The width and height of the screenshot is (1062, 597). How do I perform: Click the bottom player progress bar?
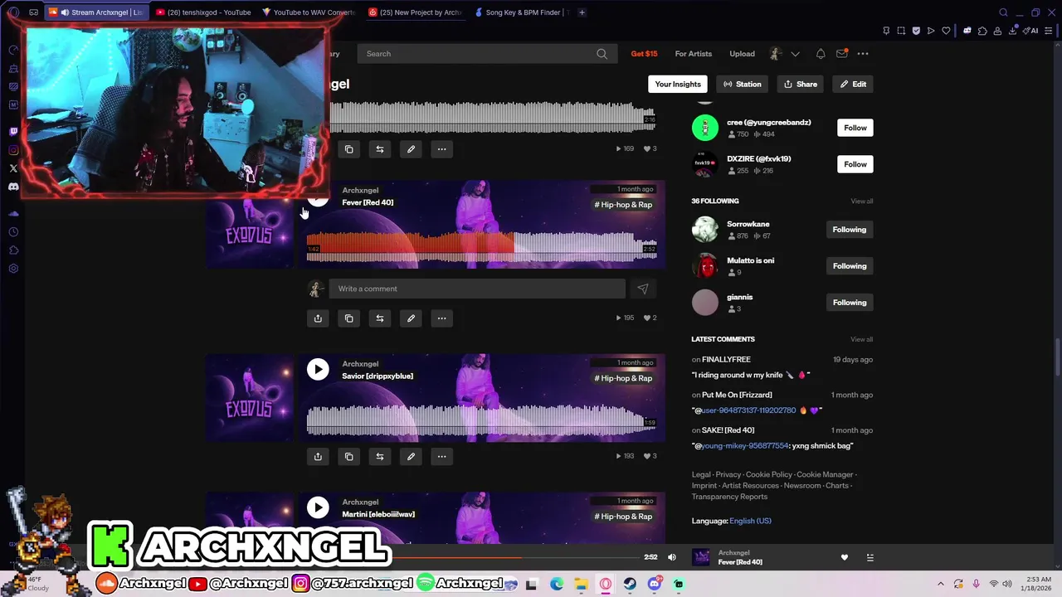click(514, 557)
